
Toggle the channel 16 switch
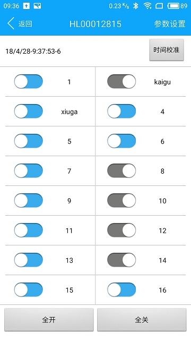pyautogui.click(x=121, y=290)
